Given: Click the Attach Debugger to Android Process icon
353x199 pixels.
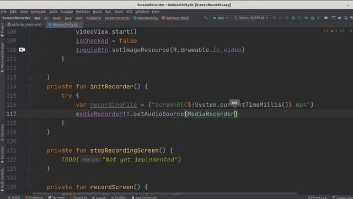Looking at the screenshot, I should [312, 18].
